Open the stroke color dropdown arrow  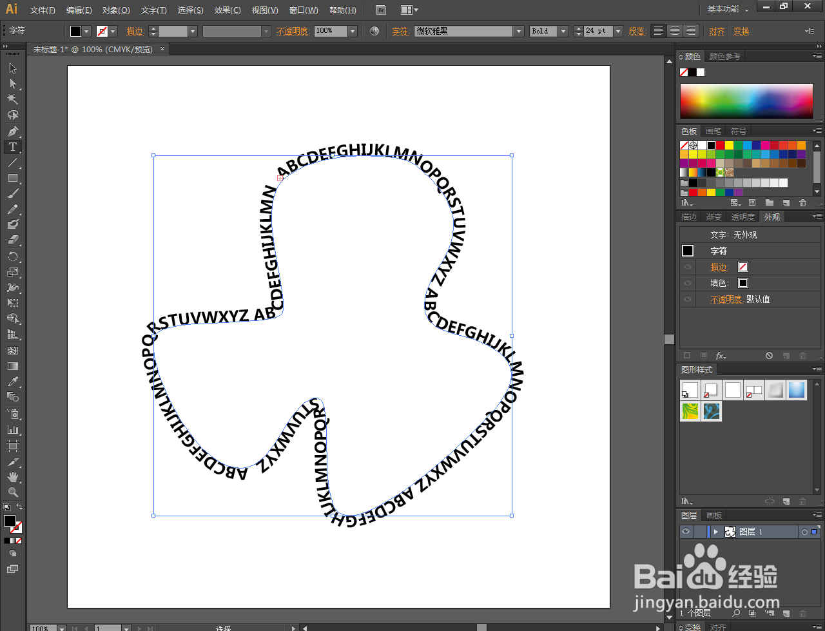[113, 31]
